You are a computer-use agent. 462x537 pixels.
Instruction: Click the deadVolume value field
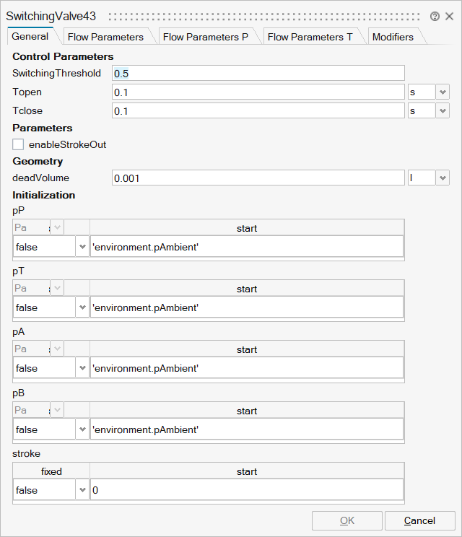coord(258,178)
